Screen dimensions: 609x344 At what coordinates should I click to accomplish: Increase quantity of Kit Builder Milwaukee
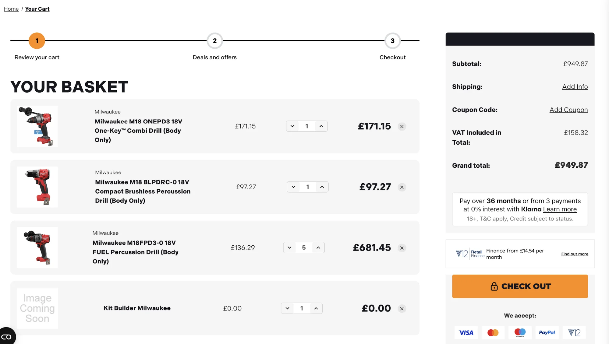click(x=316, y=308)
